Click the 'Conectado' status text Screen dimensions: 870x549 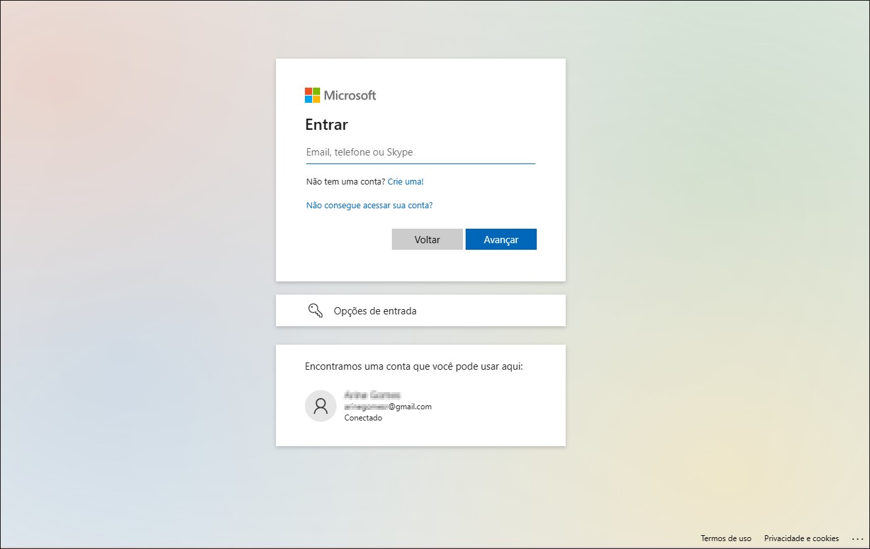tap(363, 418)
